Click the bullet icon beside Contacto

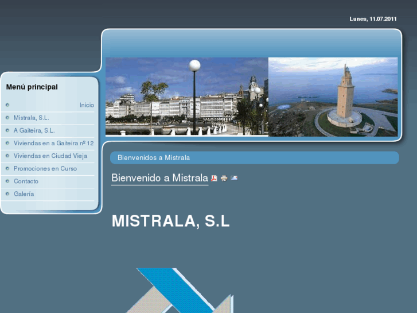7,181
